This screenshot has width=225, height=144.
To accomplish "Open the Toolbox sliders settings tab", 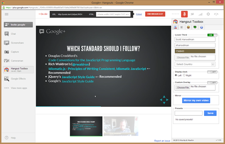I will coord(182,27).
